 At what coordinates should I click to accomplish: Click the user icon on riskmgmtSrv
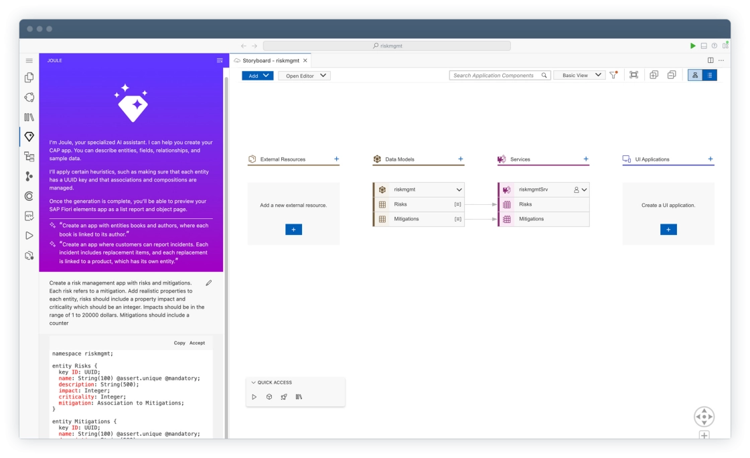click(577, 189)
